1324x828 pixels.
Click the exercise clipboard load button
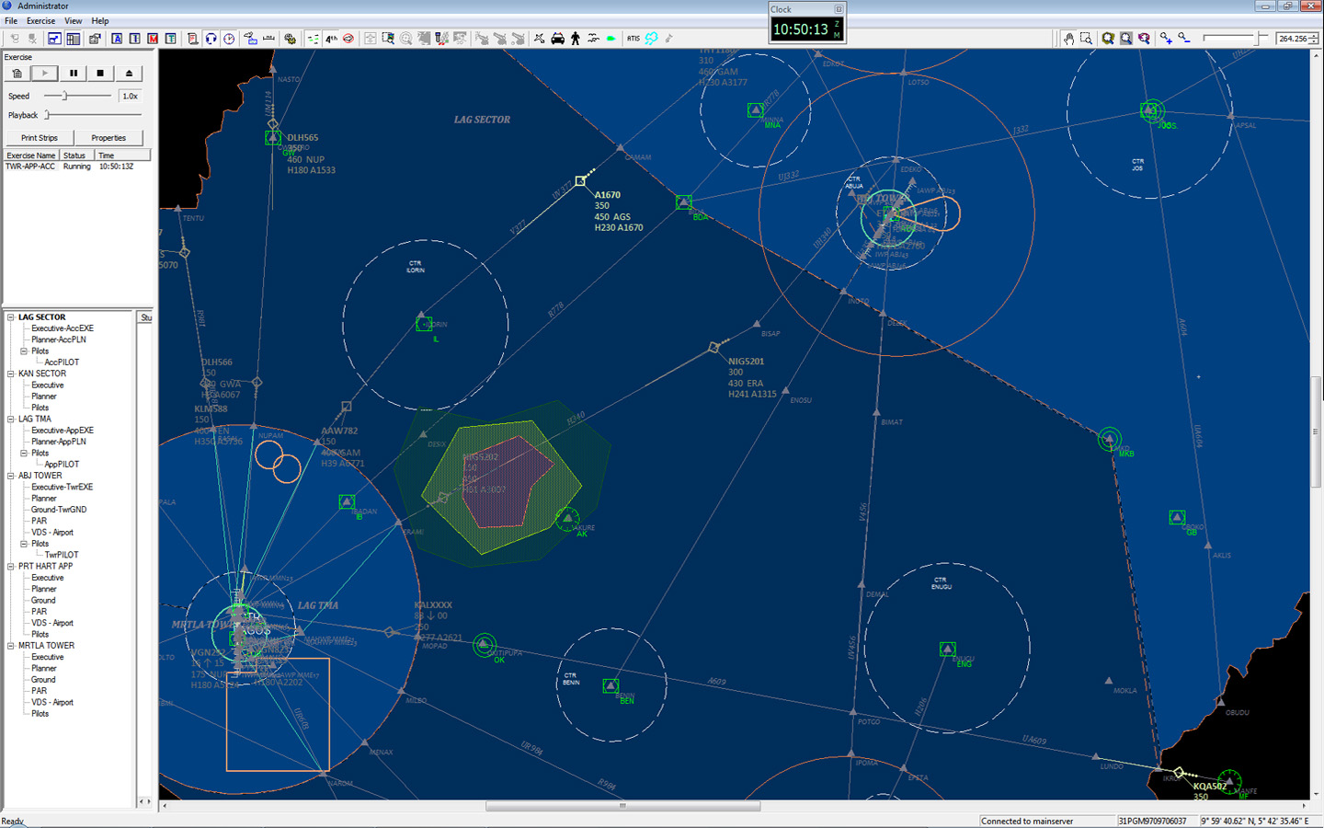17,73
